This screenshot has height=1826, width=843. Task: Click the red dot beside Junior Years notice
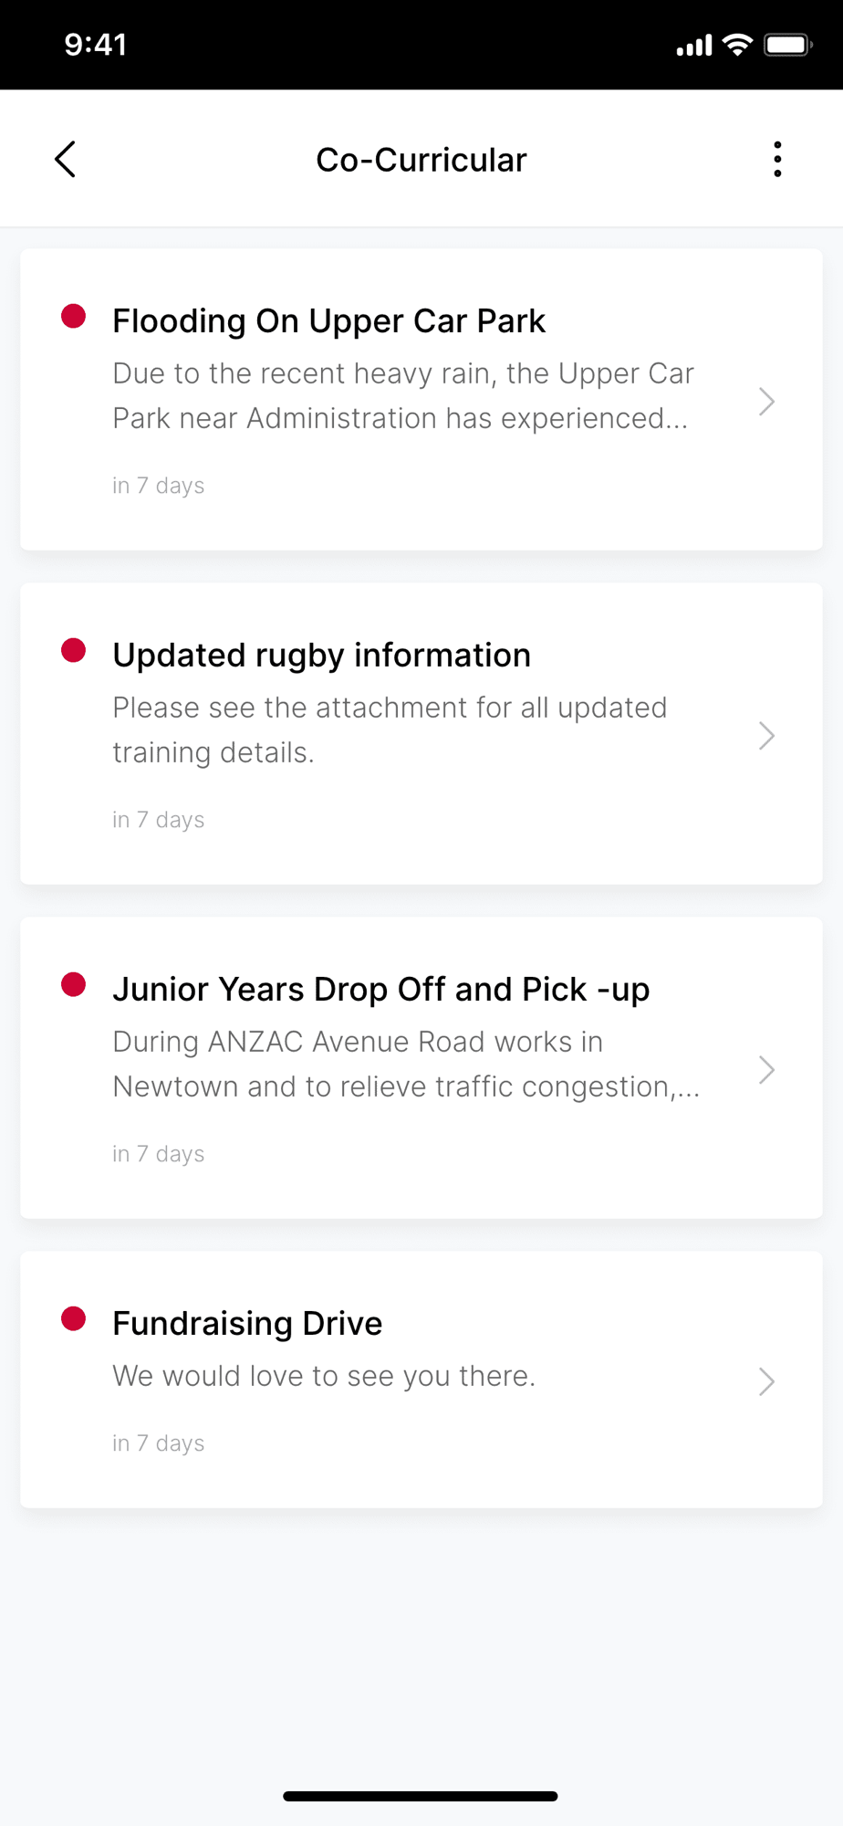coord(74,985)
